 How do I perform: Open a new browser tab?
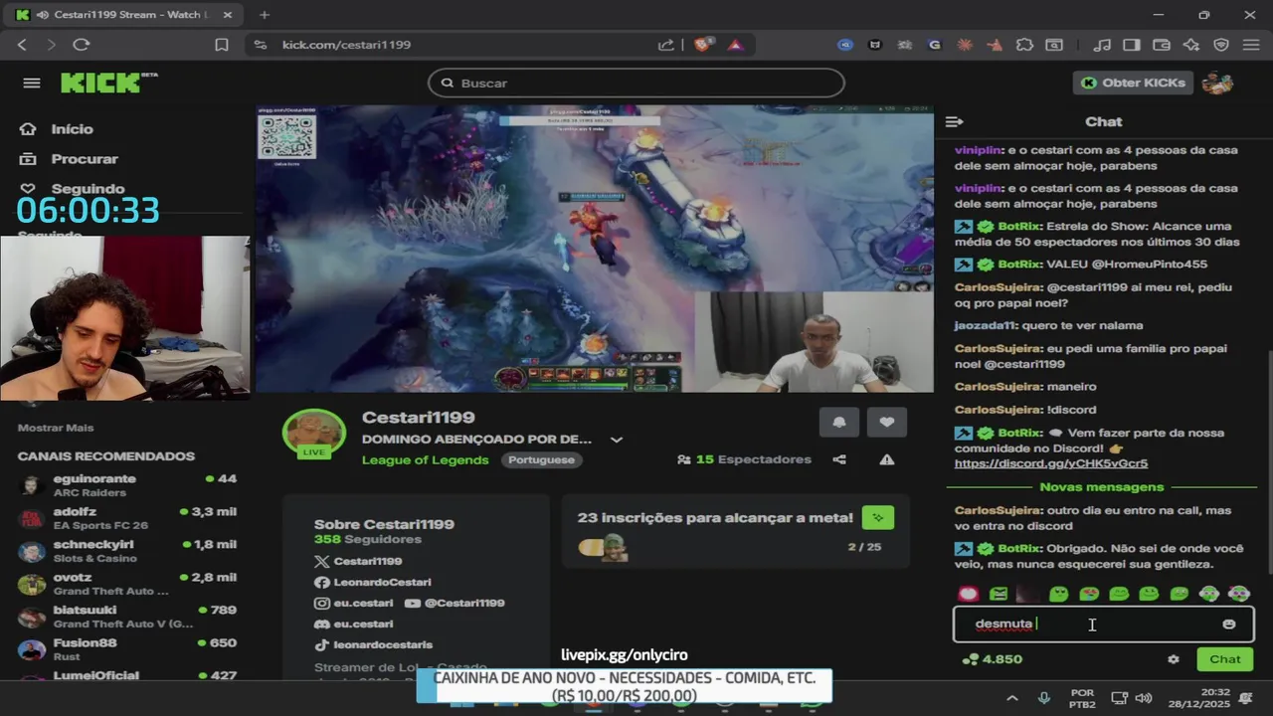265,15
